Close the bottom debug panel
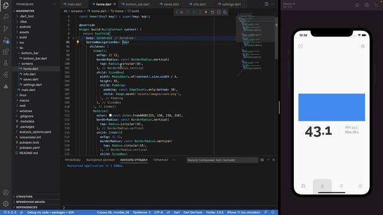383x215 pixels. (x=273, y=160)
